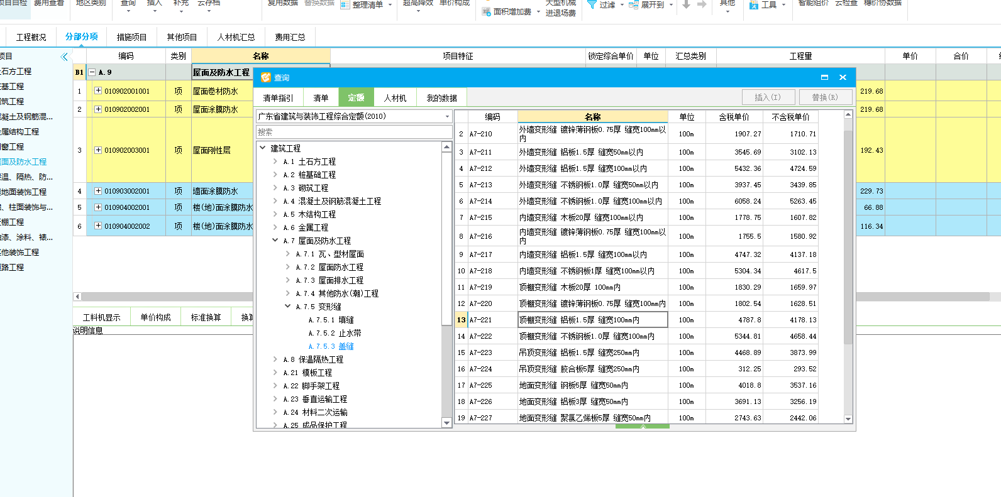
Task: Click the 面积增加费 toolbar icon
Action: (x=486, y=11)
